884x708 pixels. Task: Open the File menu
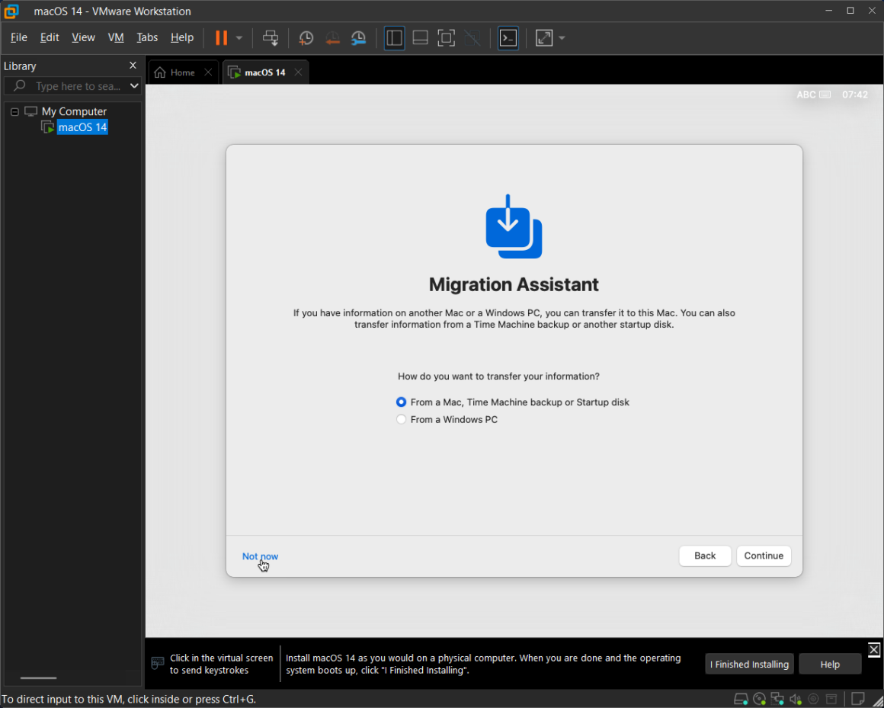pos(18,37)
